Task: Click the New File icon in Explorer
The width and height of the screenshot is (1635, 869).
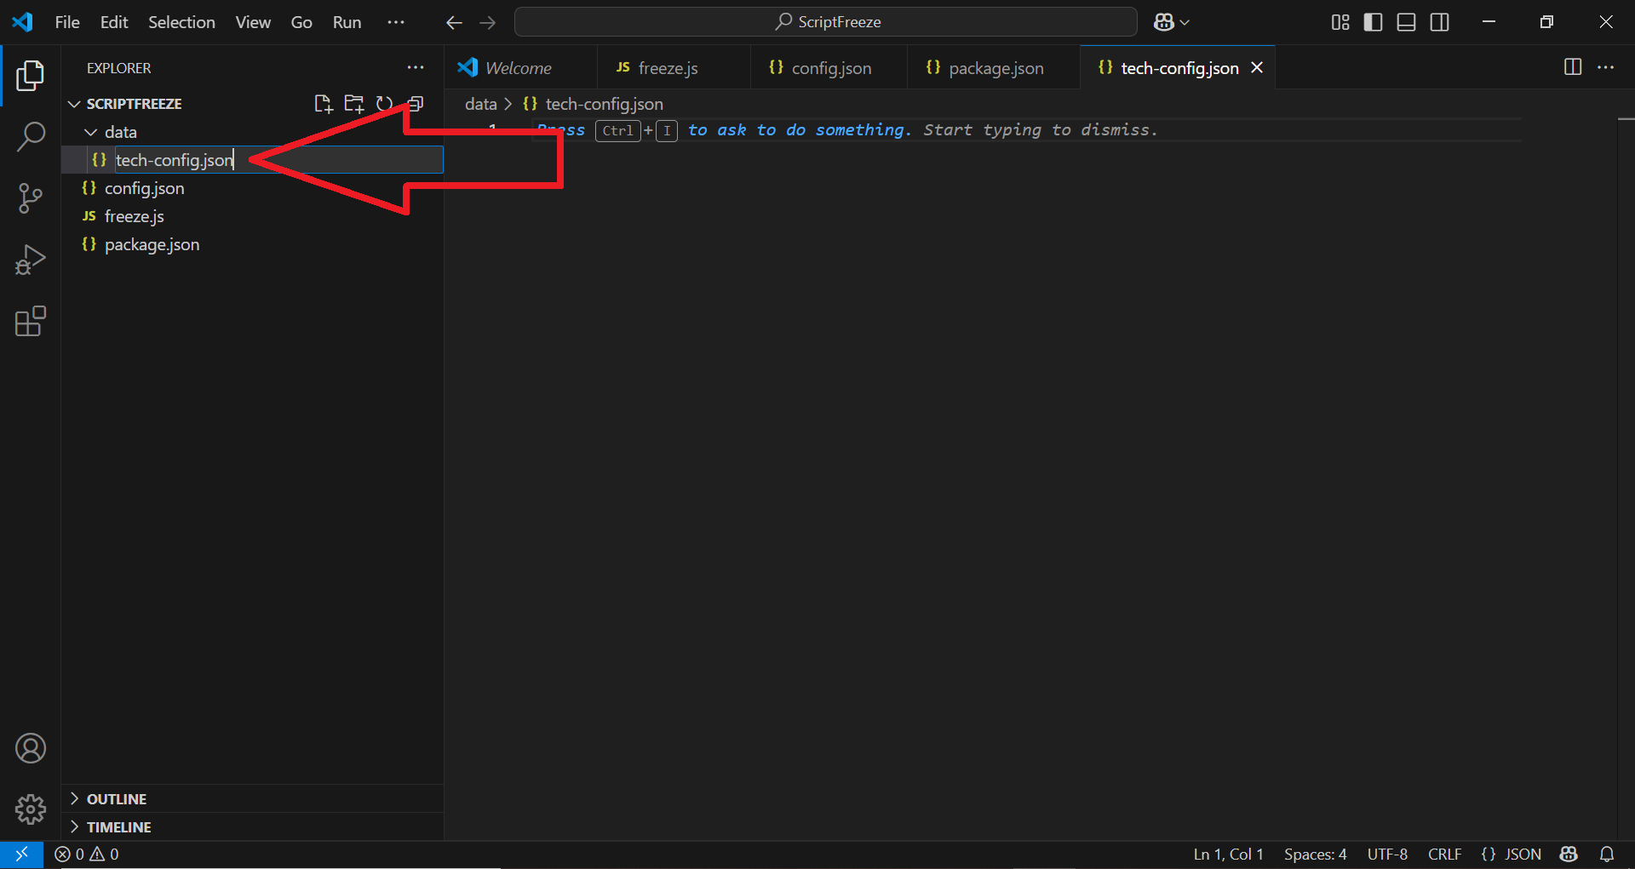Action: pyautogui.click(x=323, y=104)
